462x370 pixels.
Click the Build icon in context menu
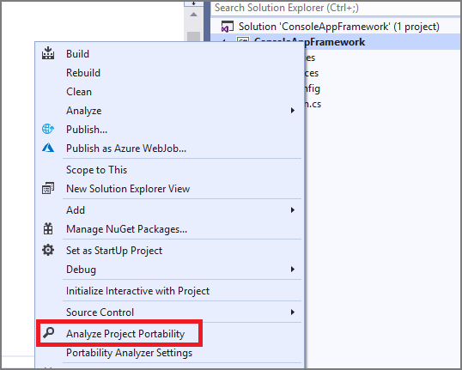[x=48, y=53]
